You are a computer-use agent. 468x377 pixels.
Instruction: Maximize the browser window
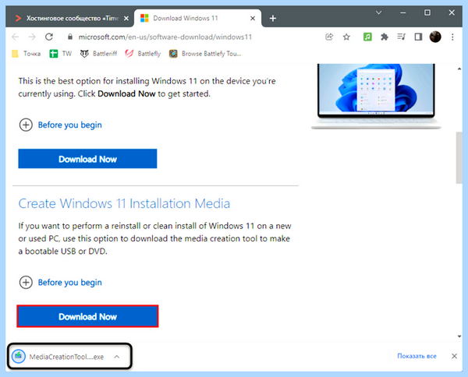pos(427,12)
